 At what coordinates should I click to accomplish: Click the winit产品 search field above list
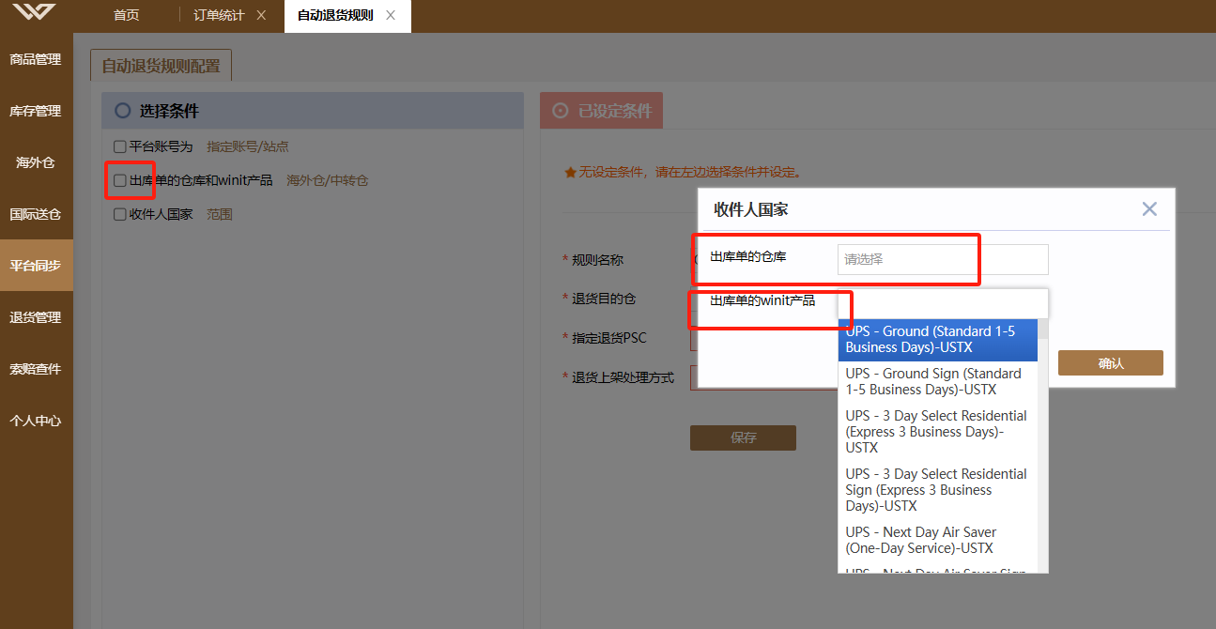(x=943, y=303)
